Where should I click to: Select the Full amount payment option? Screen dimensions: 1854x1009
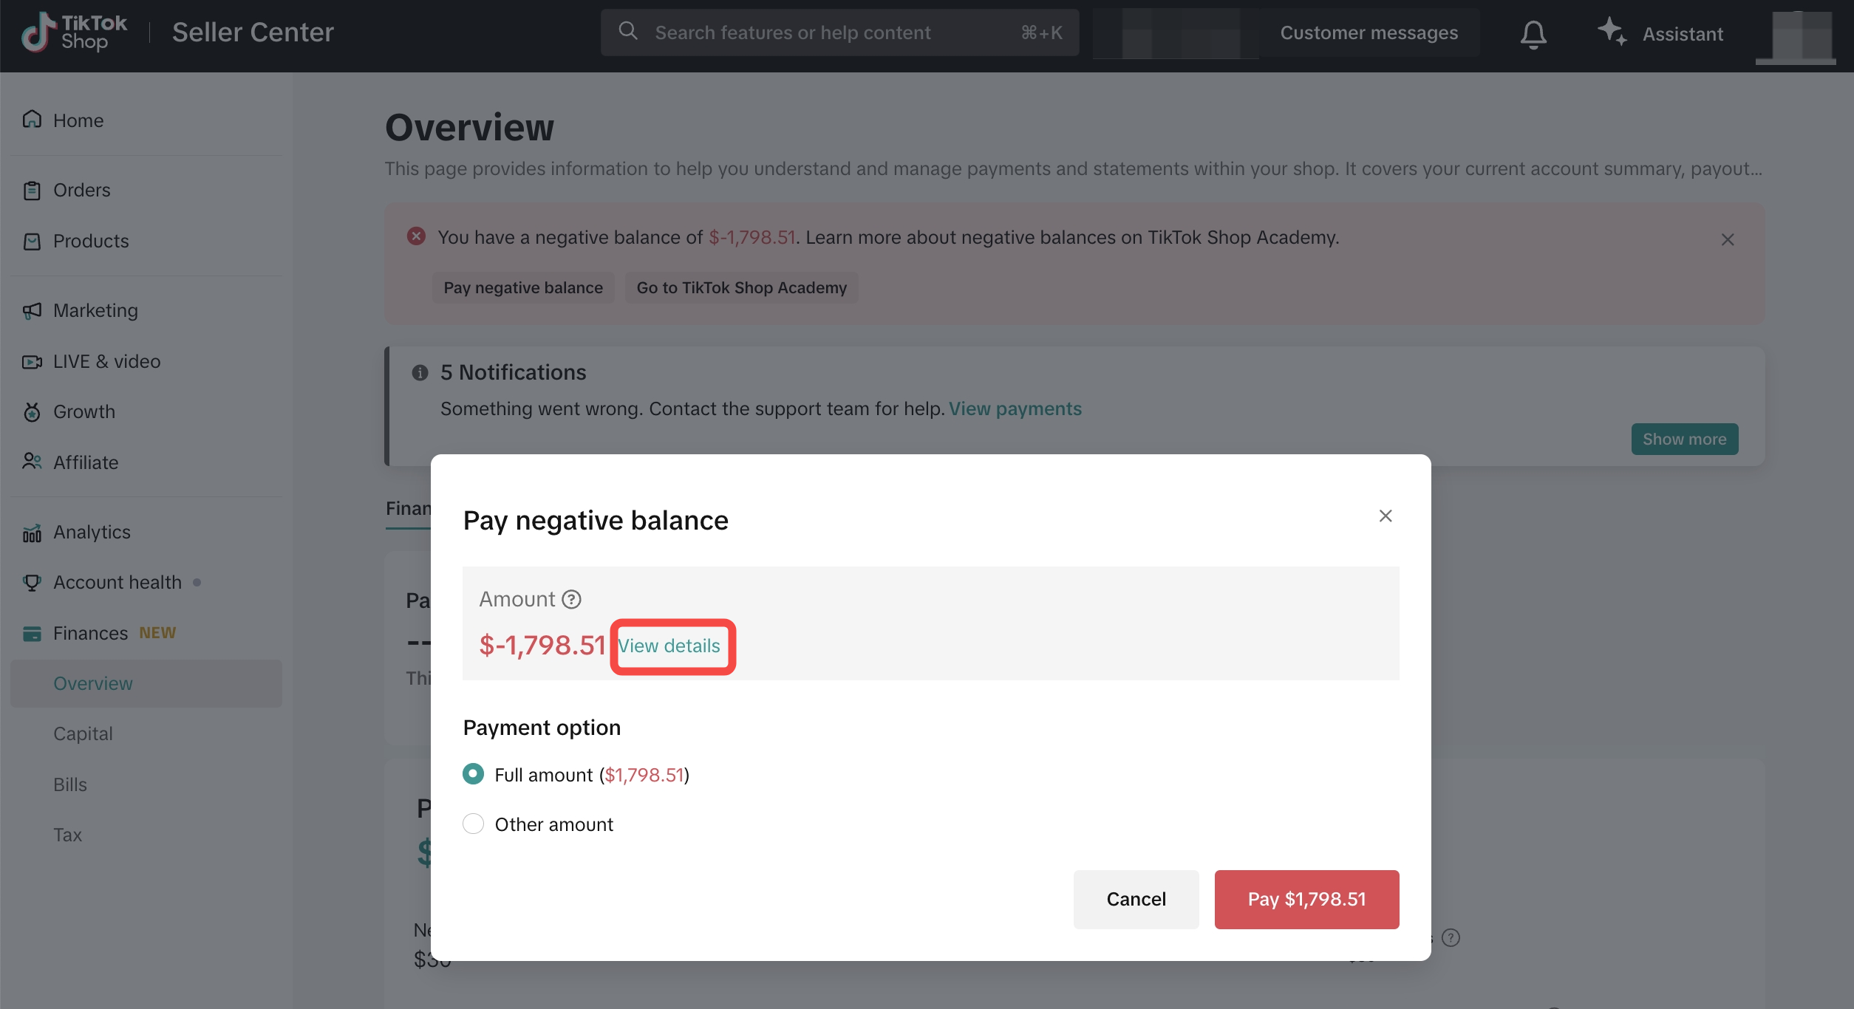473,774
